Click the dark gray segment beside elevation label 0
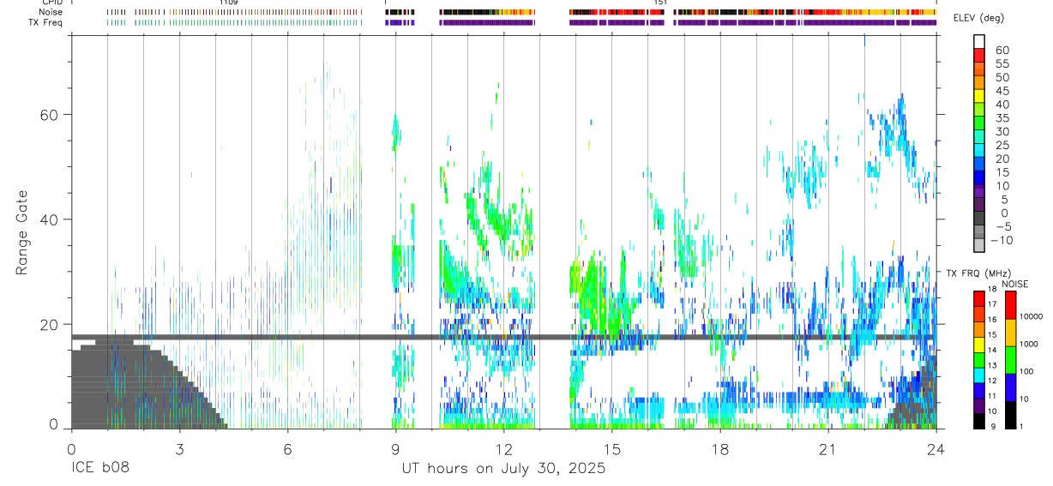The width and height of the screenshot is (1053, 486). pos(979,218)
